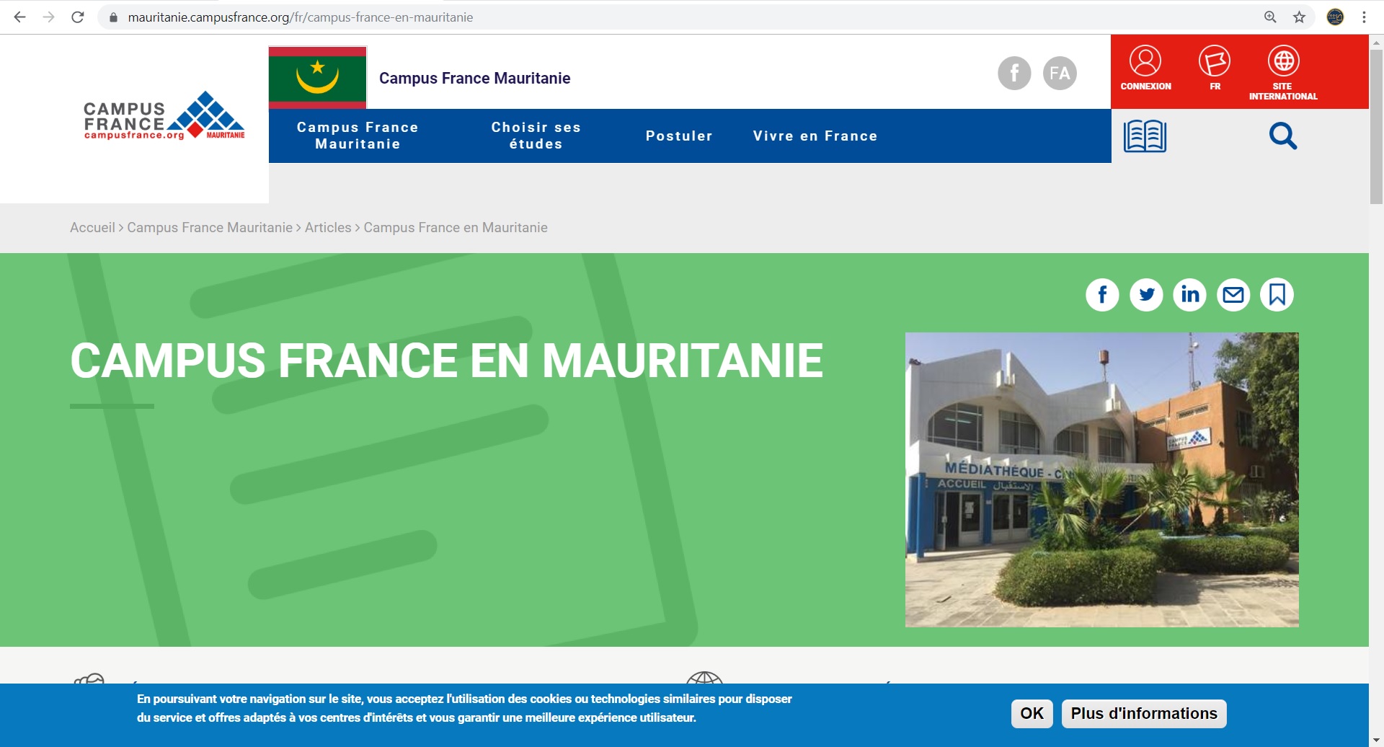Click Accueil breadcrumb link
The height and width of the screenshot is (747, 1384).
[92, 227]
